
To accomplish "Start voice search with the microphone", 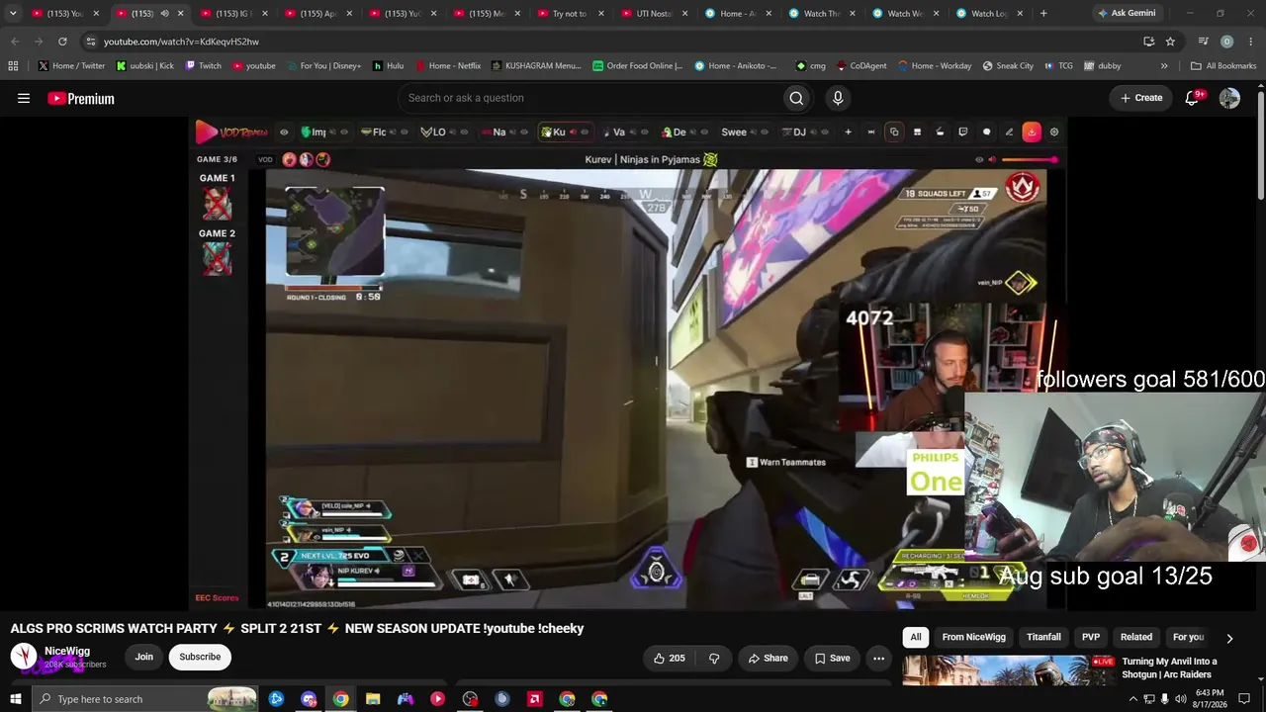I will (x=838, y=98).
